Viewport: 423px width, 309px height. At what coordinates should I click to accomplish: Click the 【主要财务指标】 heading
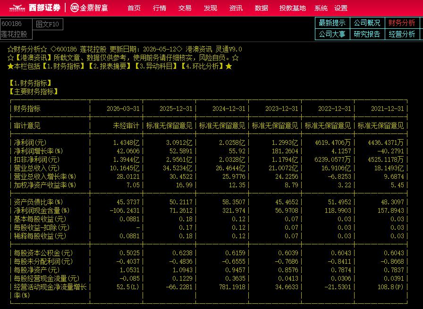pos(34,92)
